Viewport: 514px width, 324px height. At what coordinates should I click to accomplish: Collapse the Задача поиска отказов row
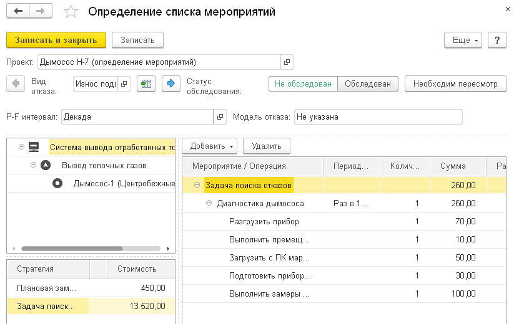click(x=197, y=185)
